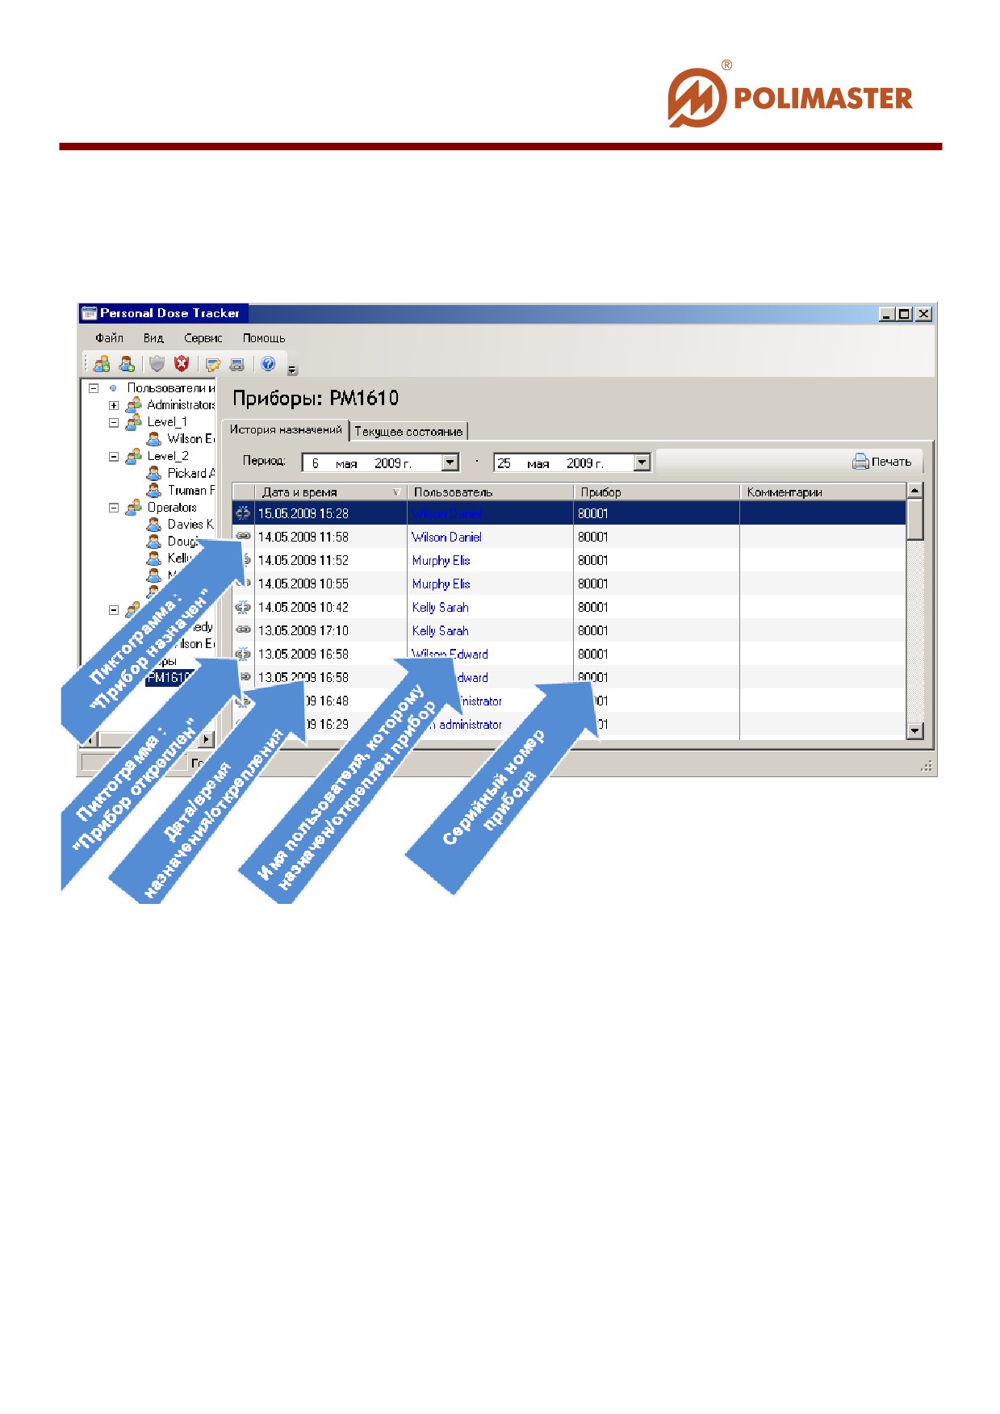The width and height of the screenshot is (1000, 1414).
Task: Select Wilson E under Level_1 in tree
Action: (x=190, y=439)
